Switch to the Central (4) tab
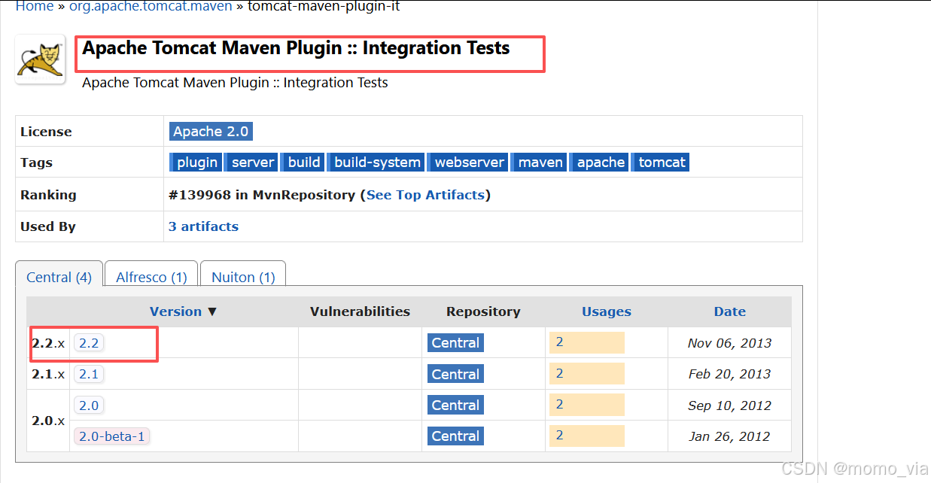This screenshot has width=931, height=483. [59, 277]
